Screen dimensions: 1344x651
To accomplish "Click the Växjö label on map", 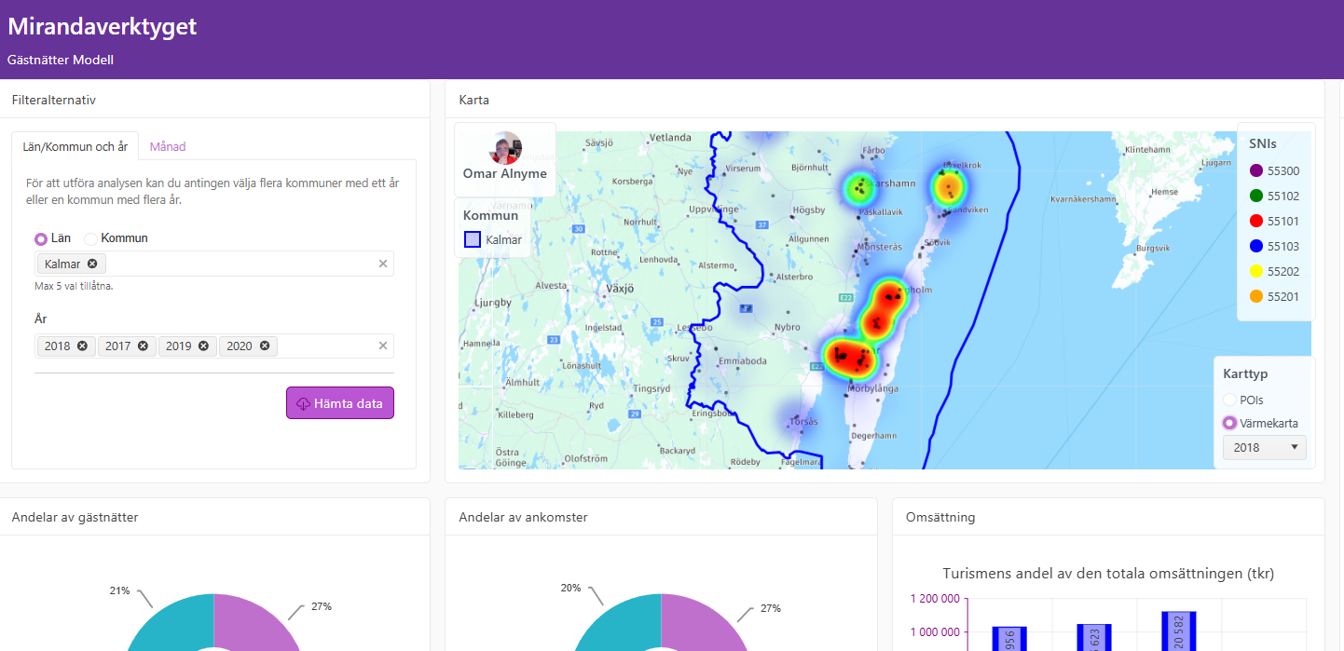I will coord(620,289).
